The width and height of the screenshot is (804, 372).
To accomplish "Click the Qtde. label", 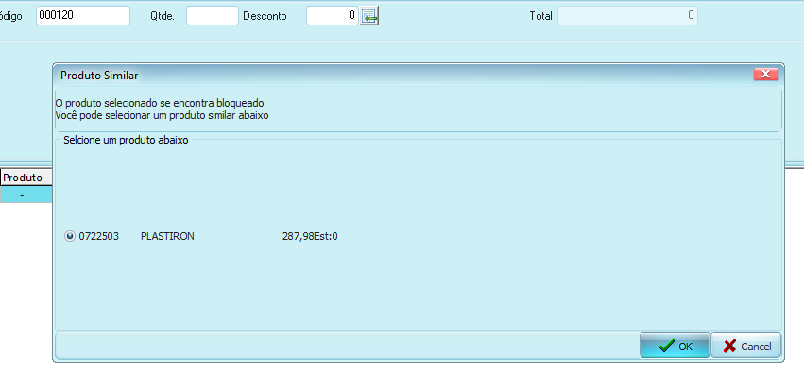I will (x=163, y=16).
